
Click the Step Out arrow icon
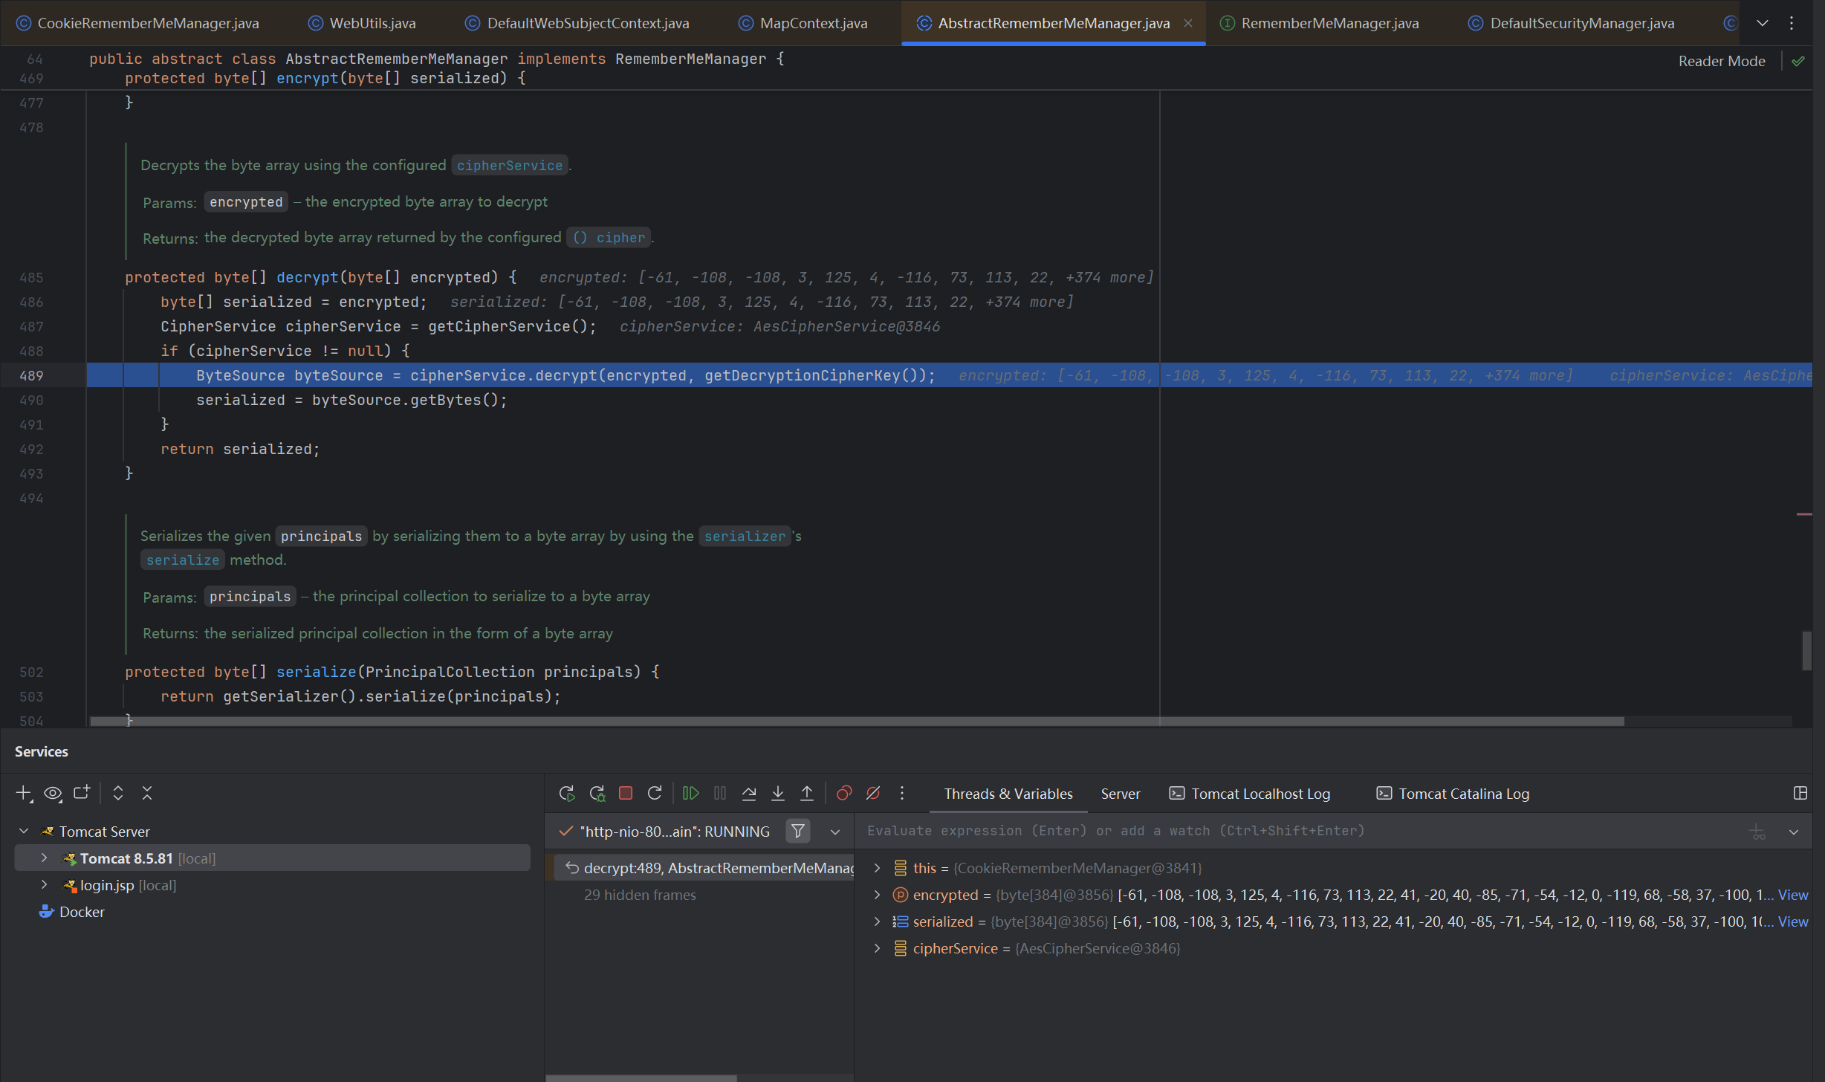806,793
